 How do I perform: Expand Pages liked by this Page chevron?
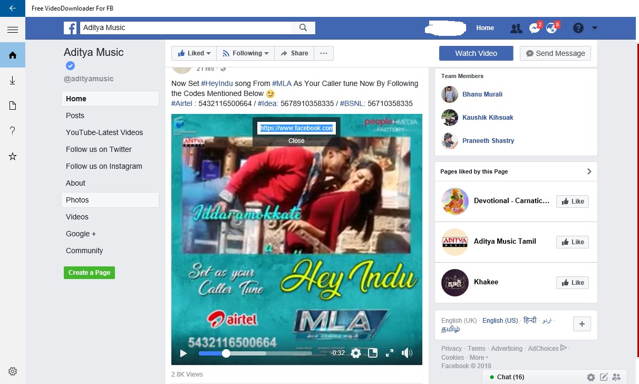click(x=589, y=171)
